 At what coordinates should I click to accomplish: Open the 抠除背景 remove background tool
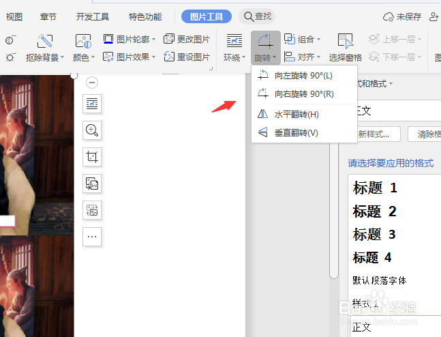click(45, 48)
